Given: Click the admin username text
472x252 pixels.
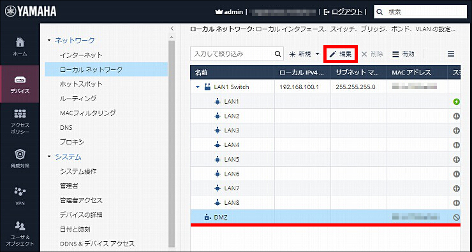Looking at the screenshot, I should coord(233,11).
